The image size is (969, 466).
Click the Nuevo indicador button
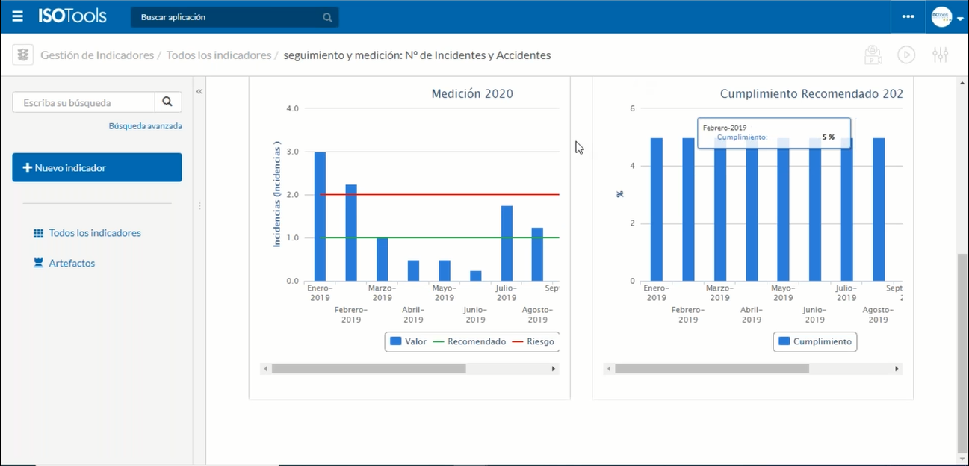point(97,167)
